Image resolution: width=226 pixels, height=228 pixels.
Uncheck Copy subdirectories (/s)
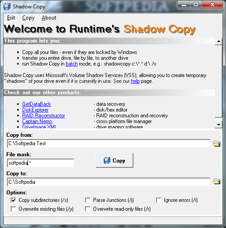(13, 200)
